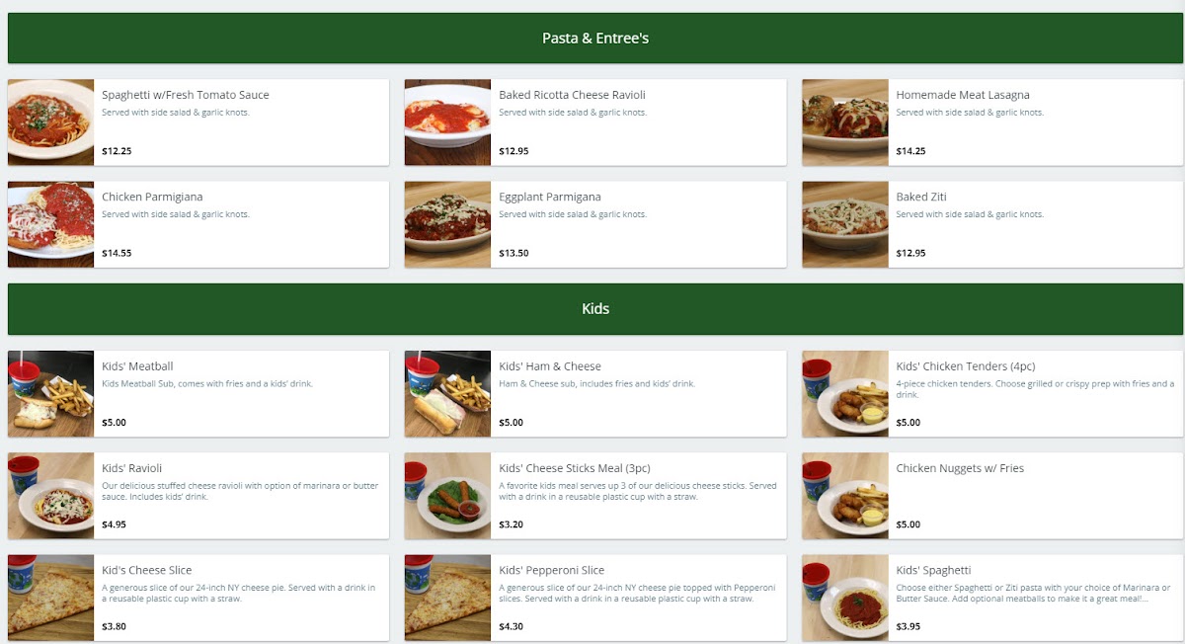Select the Kids' Cheese Sticks Meal (3pc) card
This screenshot has height=644, width=1185.
click(595, 496)
